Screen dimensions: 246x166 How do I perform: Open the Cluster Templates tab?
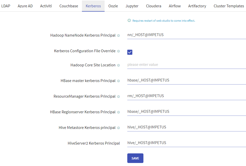click(x=229, y=6)
